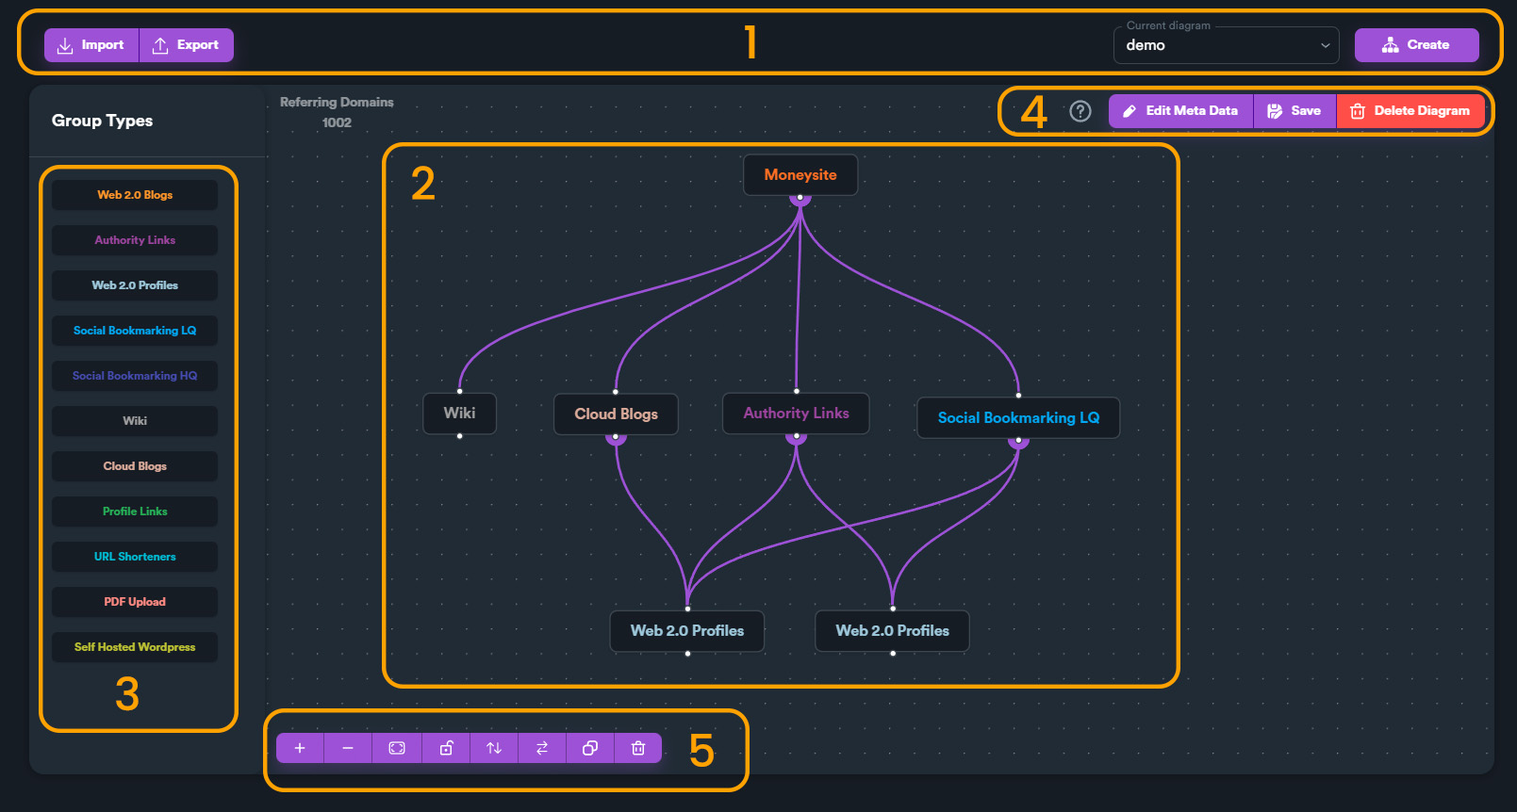Image resolution: width=1517 pixels, height=812 pixels.
Task: Click the Group Types heading
Action: 102,121
